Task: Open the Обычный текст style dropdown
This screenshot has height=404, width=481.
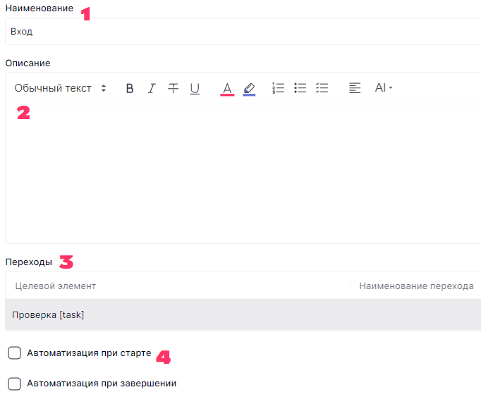Action: tap(60, 88)
